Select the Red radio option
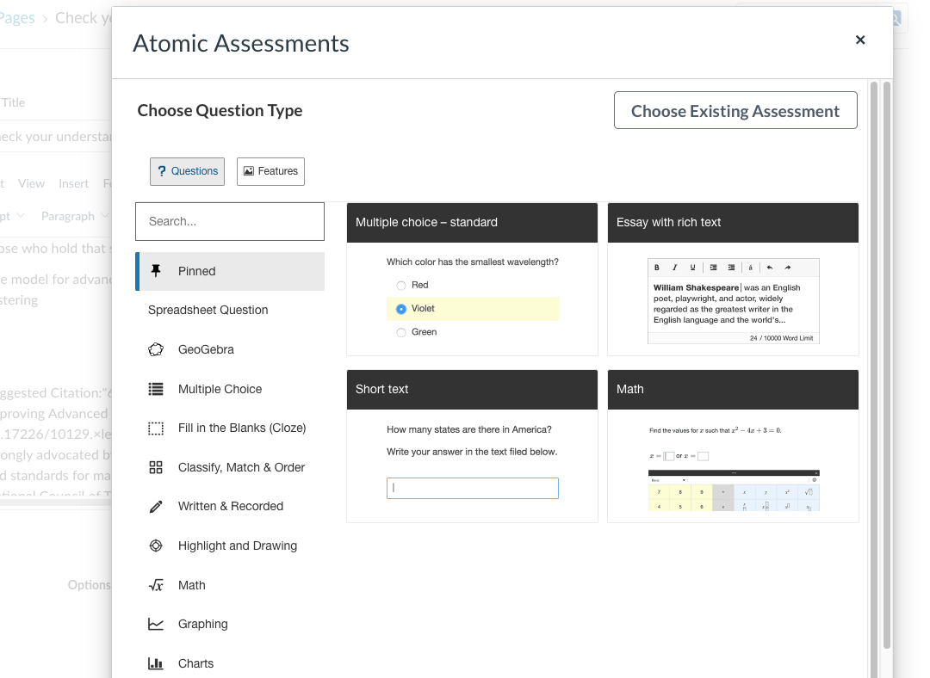This screenshot has height=678, width=930. point(401,286)
